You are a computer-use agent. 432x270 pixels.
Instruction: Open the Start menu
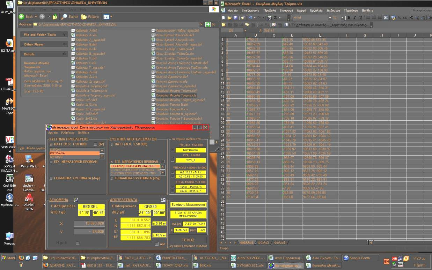click(8, 258)
